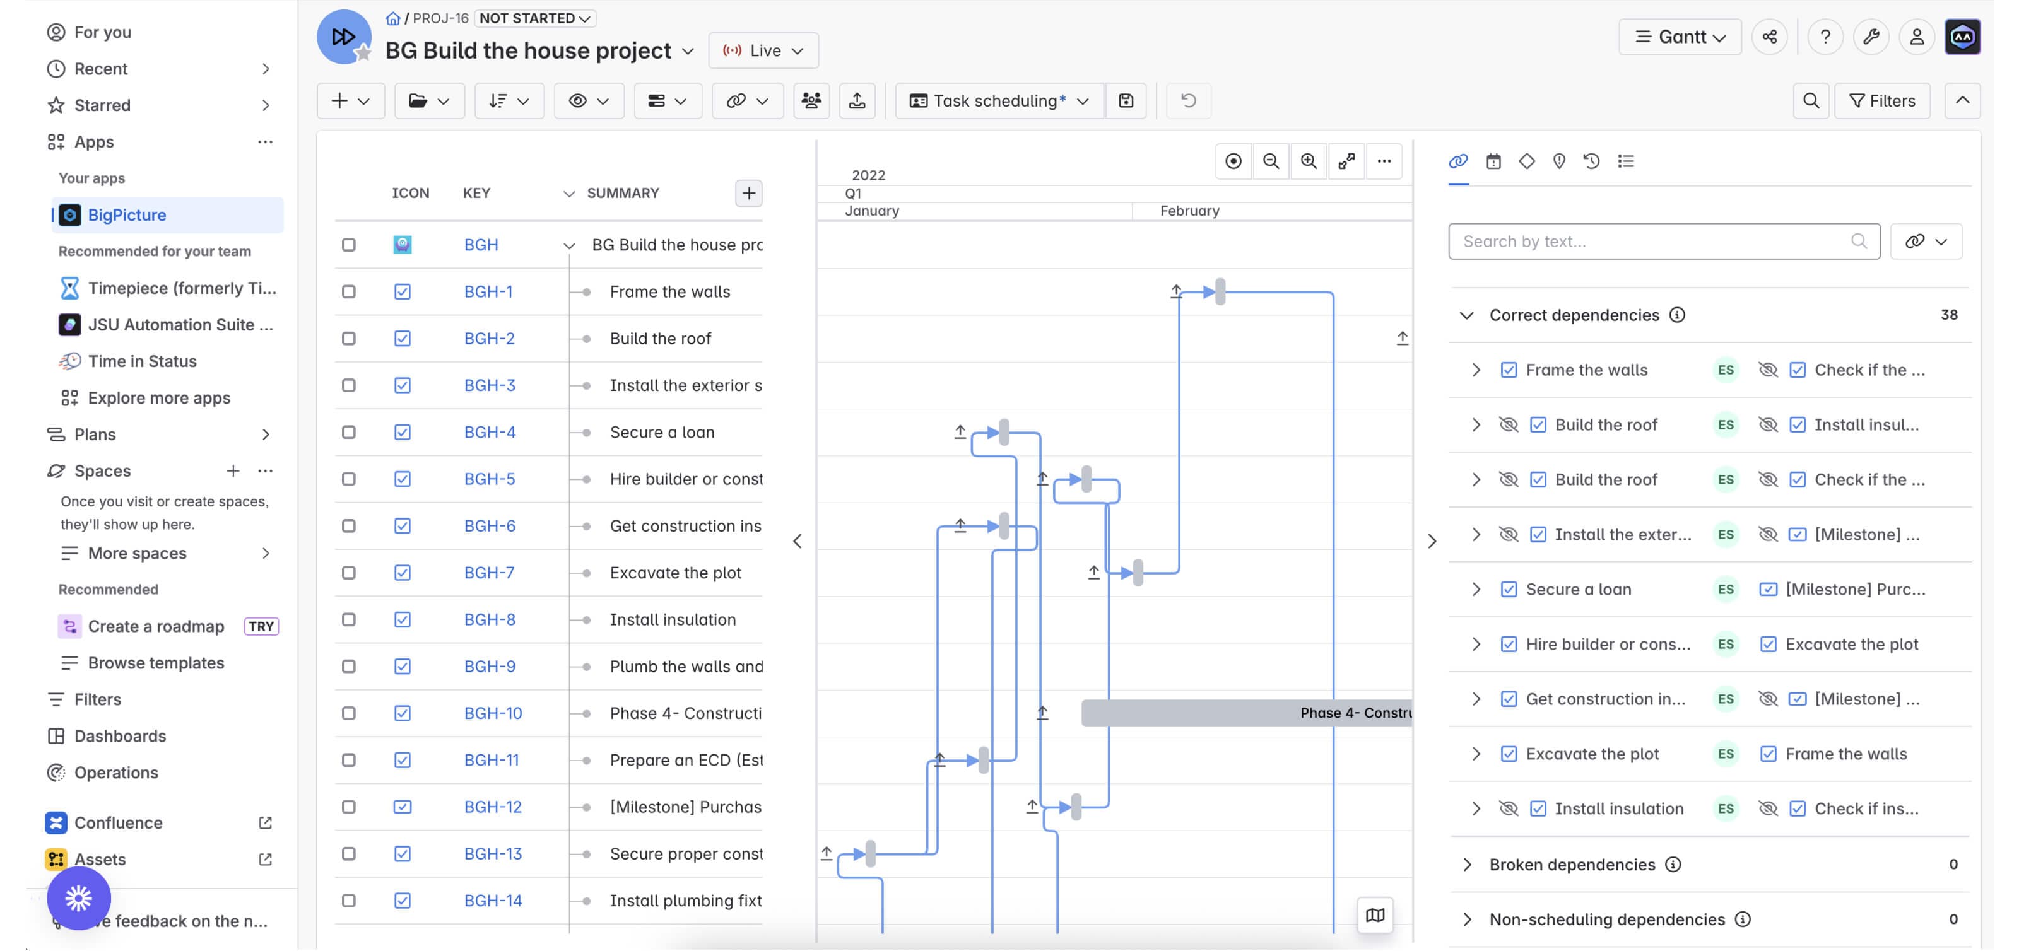Expand the Non-scheduling dependencies section
Image resolution: width=2019 pixels, height=951 pixels.
coord(1466,919)
